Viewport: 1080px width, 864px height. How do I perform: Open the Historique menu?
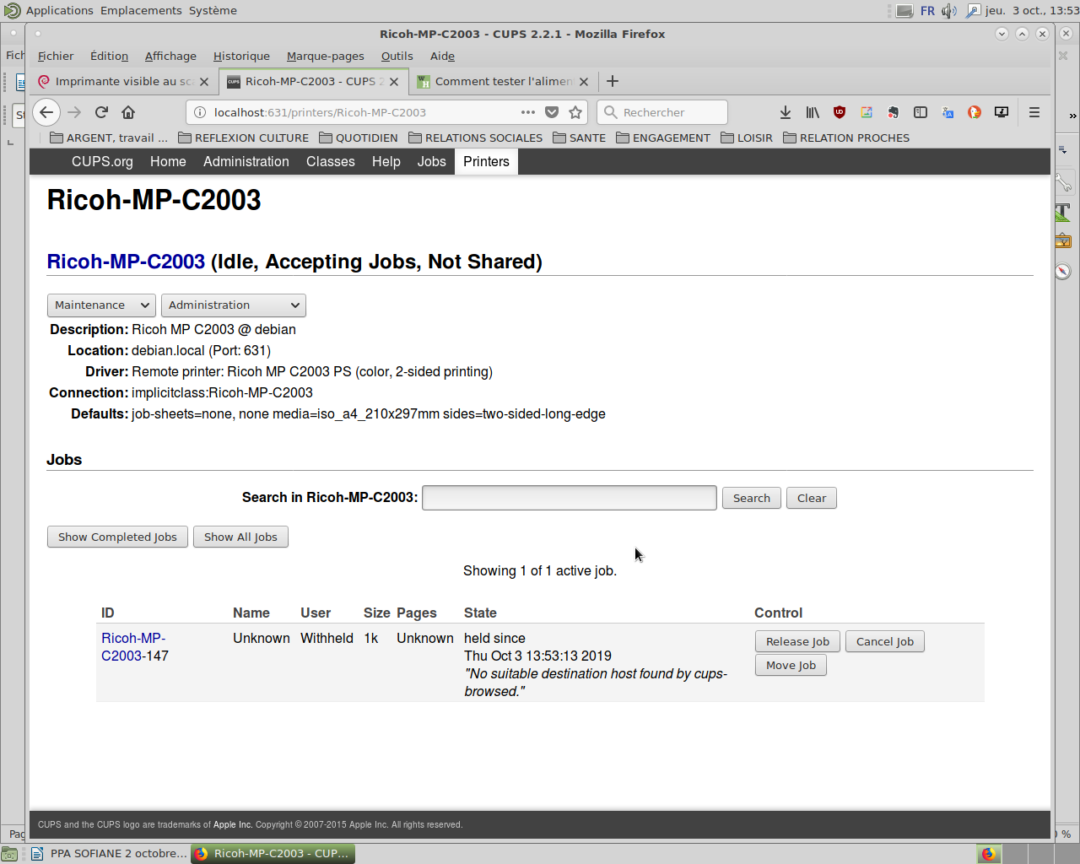click(x=241, y=56)
